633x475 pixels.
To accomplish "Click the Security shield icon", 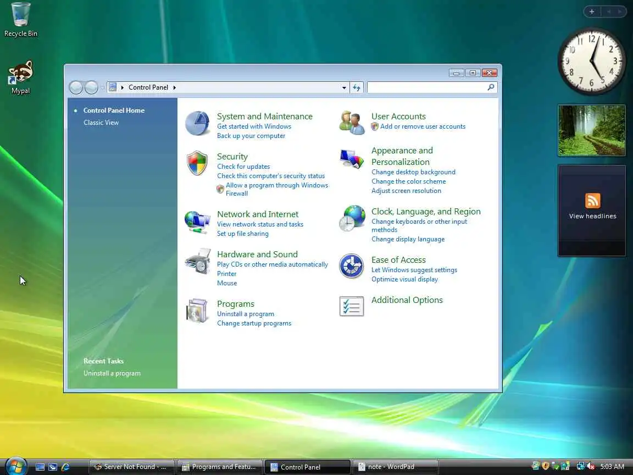I will (x=197, y=163).
